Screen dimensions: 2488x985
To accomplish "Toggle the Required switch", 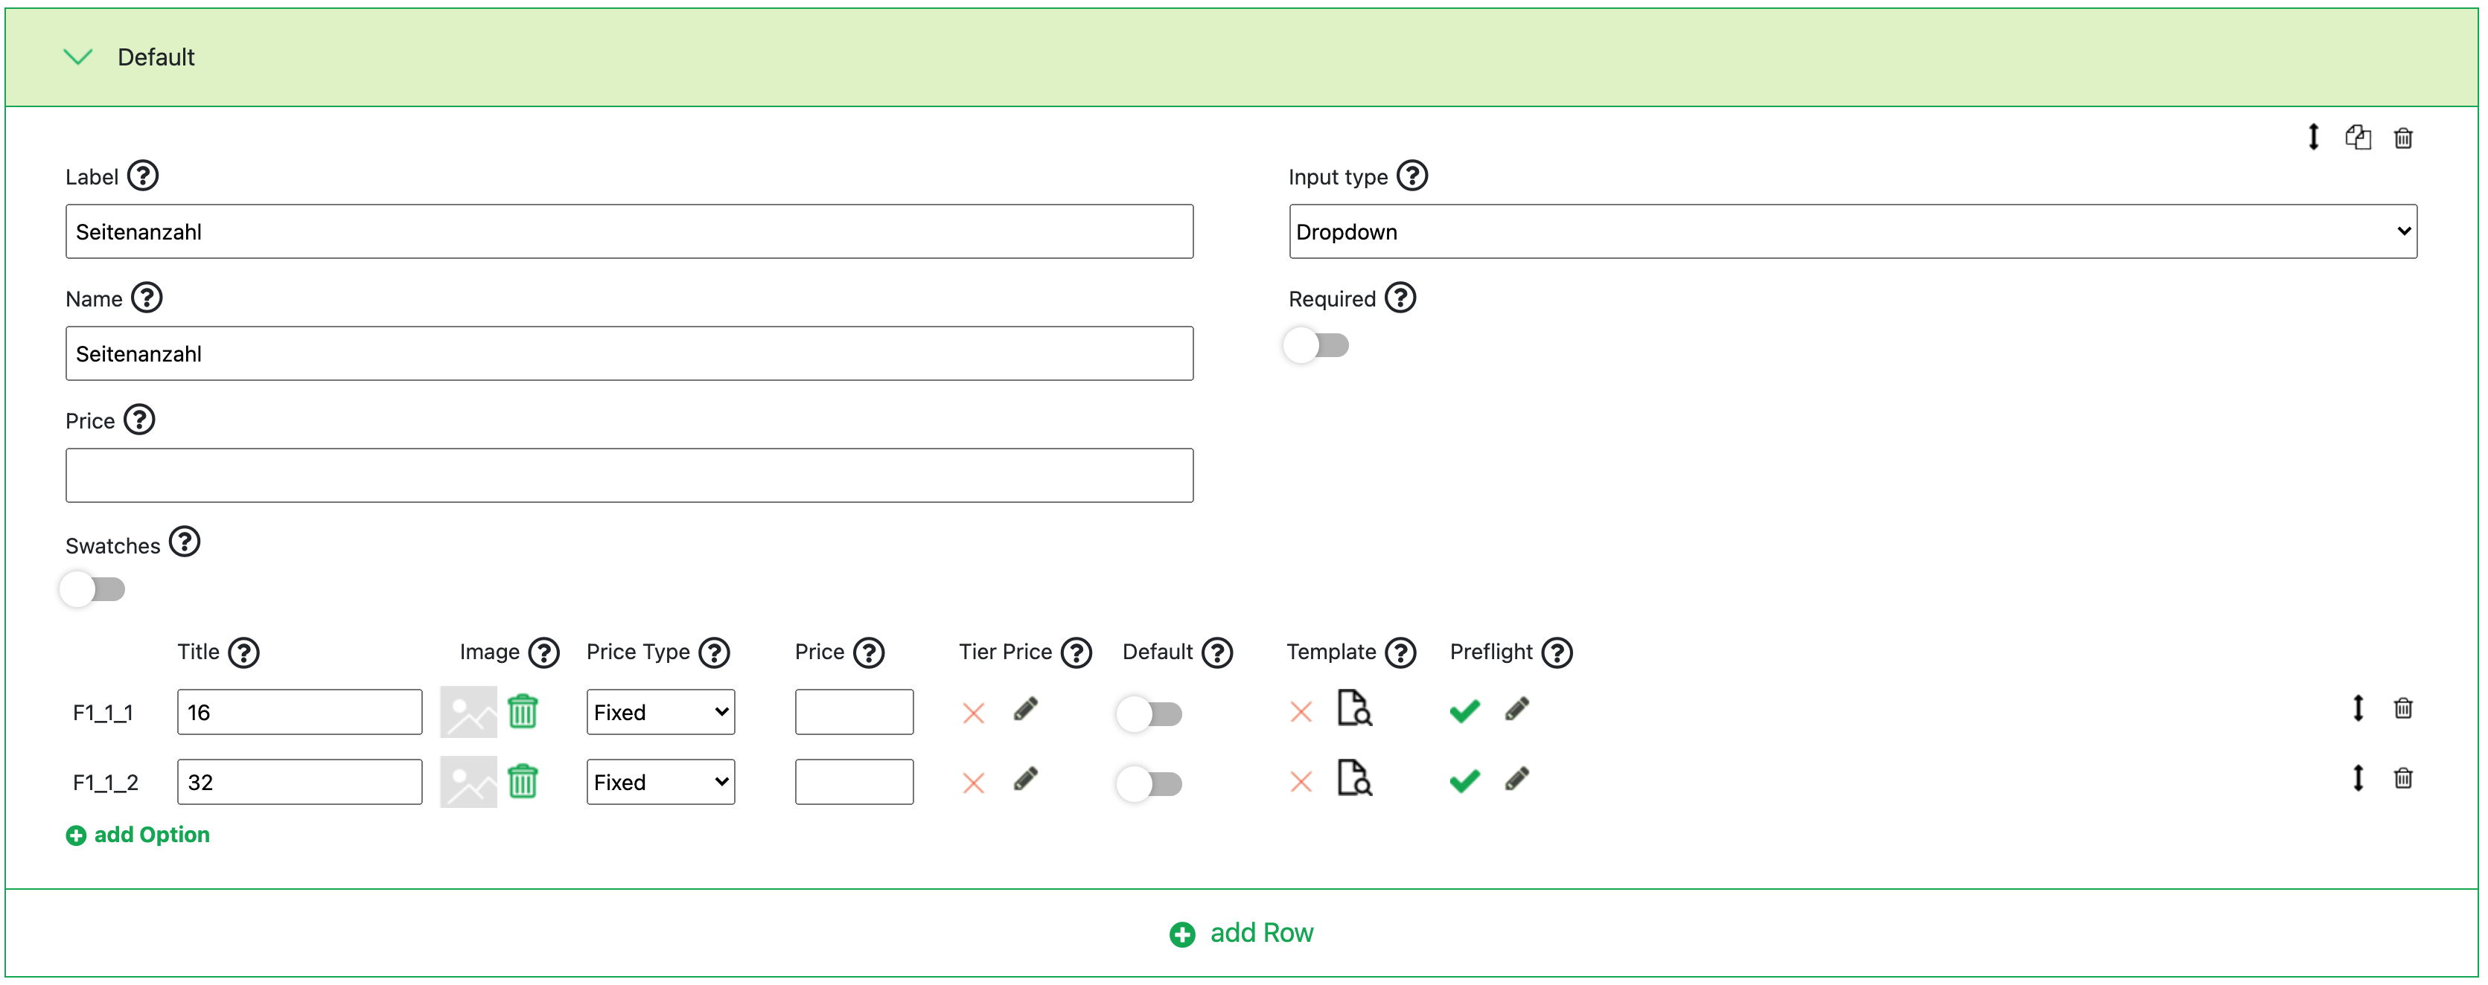I will tap(1316, 345).
